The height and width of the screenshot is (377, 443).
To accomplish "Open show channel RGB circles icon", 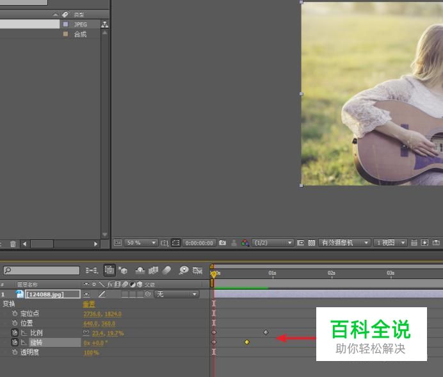I will 245,243.
